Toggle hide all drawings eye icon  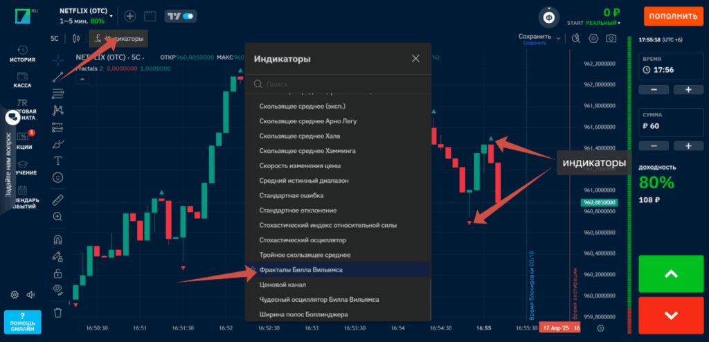click(57, 289)
